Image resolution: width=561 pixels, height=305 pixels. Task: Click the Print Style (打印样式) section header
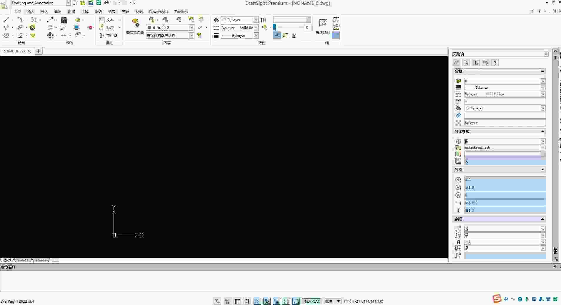click(x=499, y=131)
